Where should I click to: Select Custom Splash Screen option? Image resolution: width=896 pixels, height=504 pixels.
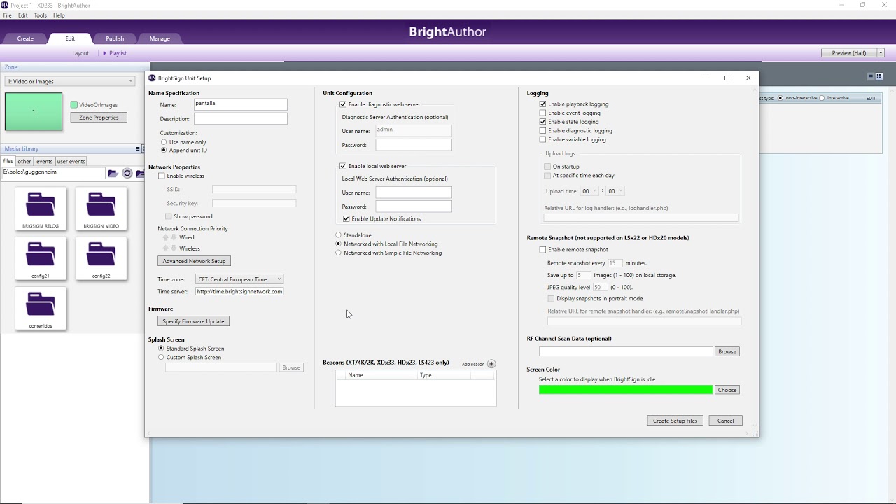161,357
